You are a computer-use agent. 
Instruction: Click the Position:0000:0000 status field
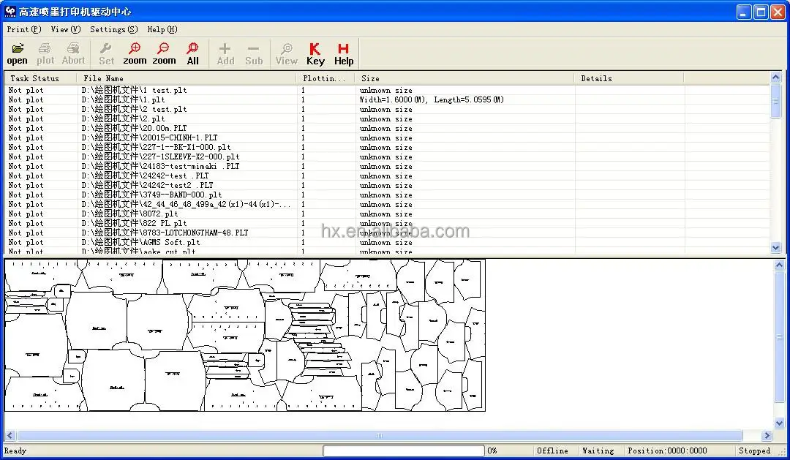tap(667, 450)
